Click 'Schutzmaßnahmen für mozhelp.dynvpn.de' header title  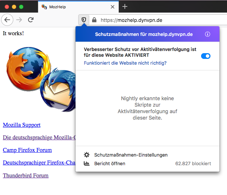[144, 34]
